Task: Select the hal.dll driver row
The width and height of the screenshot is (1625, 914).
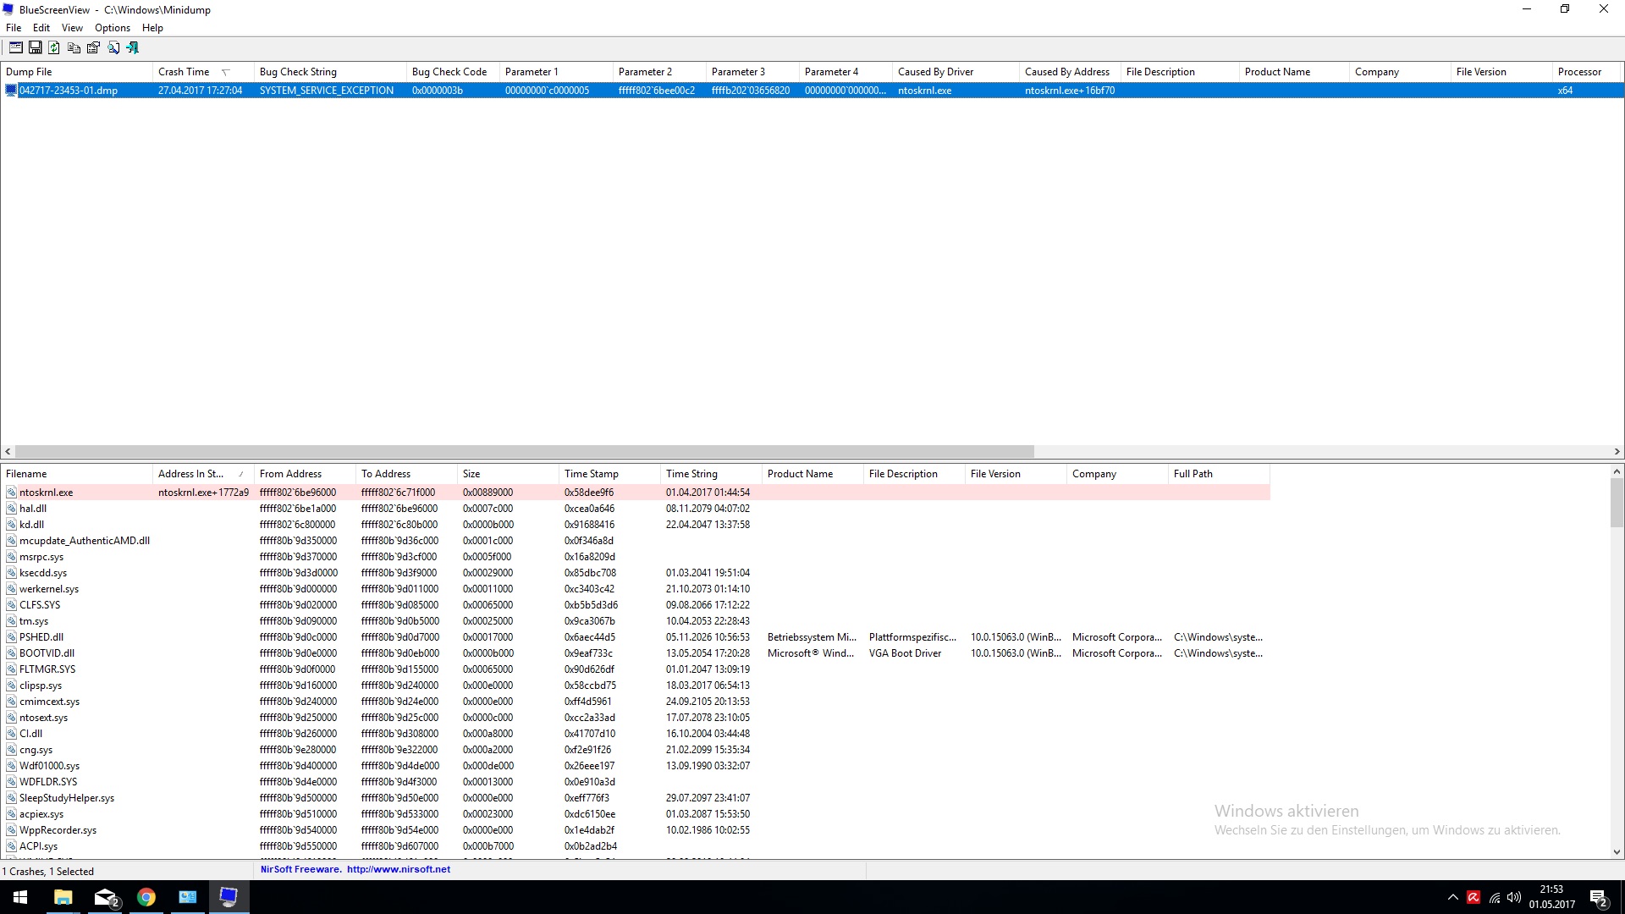Action: pos(33,509)
